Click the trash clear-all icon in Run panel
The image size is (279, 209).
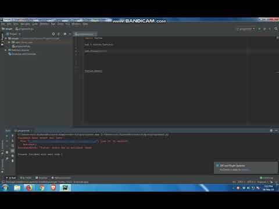(12, 161)
